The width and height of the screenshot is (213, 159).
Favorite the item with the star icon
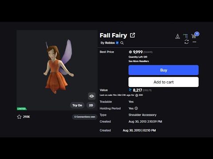coord(19,117)
